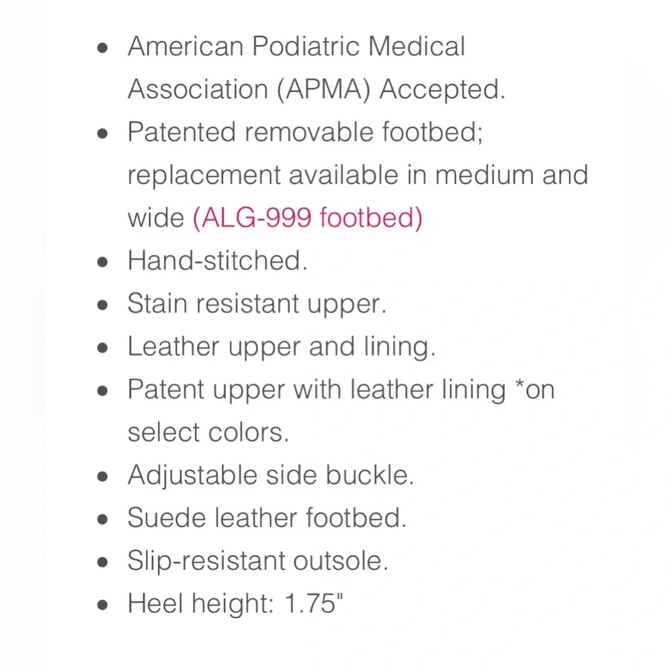Viewport: 672px width, 672px height.
Task: Open the ALG-999 footbed link
Action: [308, 218]
